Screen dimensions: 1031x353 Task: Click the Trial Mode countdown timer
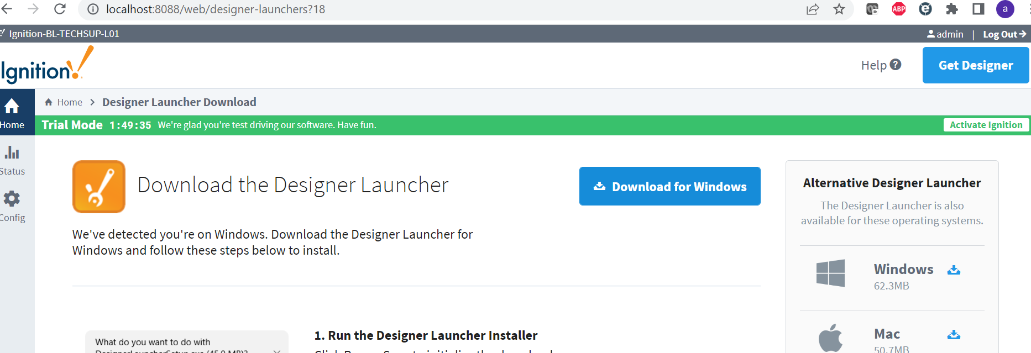(130, 125)
